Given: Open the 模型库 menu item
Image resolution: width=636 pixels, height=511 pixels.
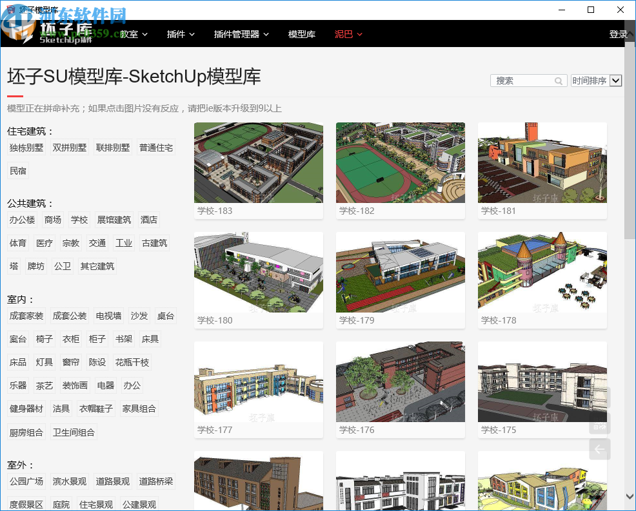Looking at the screenshot, I should point(302,34).
